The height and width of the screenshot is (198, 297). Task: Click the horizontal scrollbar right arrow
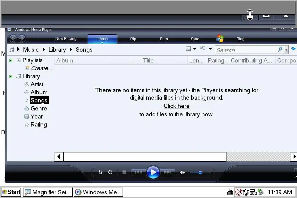point(294,157)
